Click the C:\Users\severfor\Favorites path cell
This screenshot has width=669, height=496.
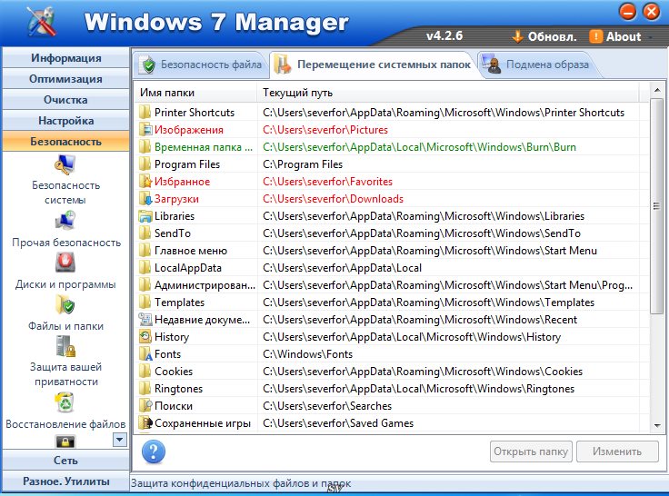pyautogui.click(x=327, y=182)
